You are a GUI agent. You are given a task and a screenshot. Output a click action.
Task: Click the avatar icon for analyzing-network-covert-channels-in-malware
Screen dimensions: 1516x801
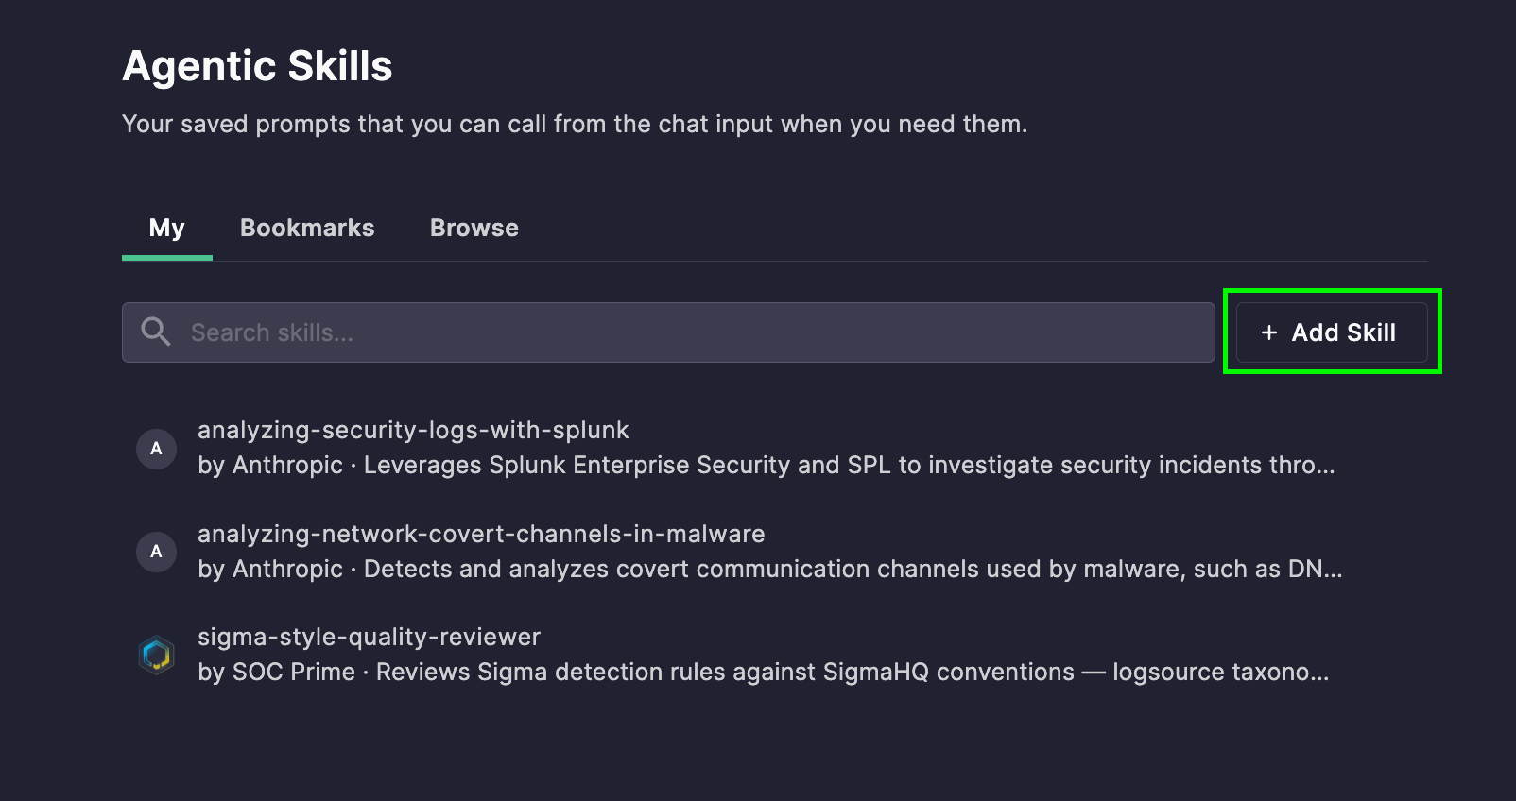(157, 551)
